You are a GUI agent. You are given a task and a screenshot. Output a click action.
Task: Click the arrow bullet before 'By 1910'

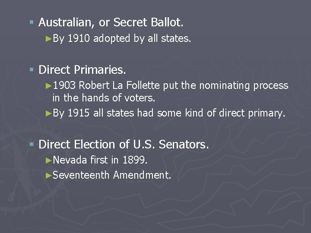[x=48, y=38]
